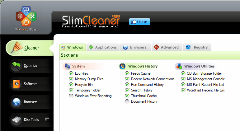
Task: Click the red Advanced tab icon
Action: pyautogui.click(x=156, y=47)
